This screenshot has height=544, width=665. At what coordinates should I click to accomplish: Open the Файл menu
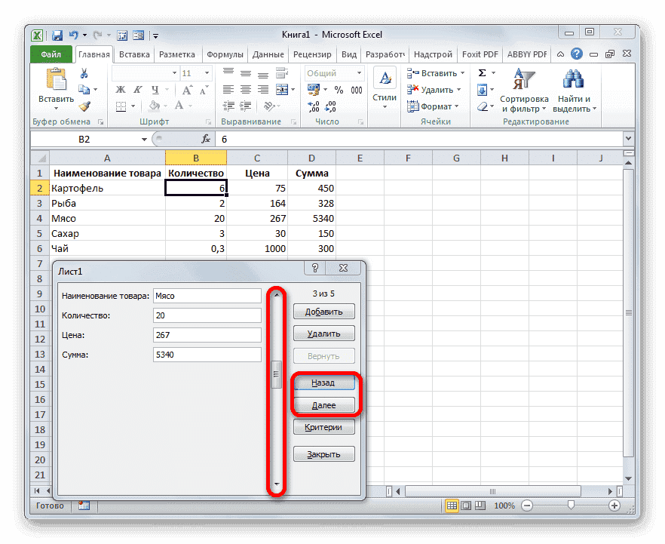click(51, 54)
